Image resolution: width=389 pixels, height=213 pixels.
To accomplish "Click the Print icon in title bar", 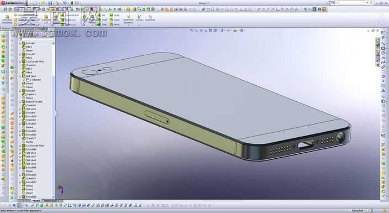I will click(57, 3).
